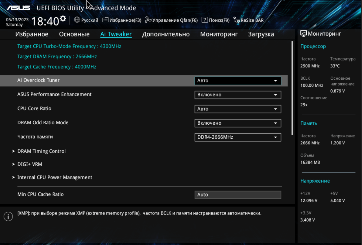
Task: Click the fan icon for Управление Qfan(F6)
Action: tap(148, 20)
